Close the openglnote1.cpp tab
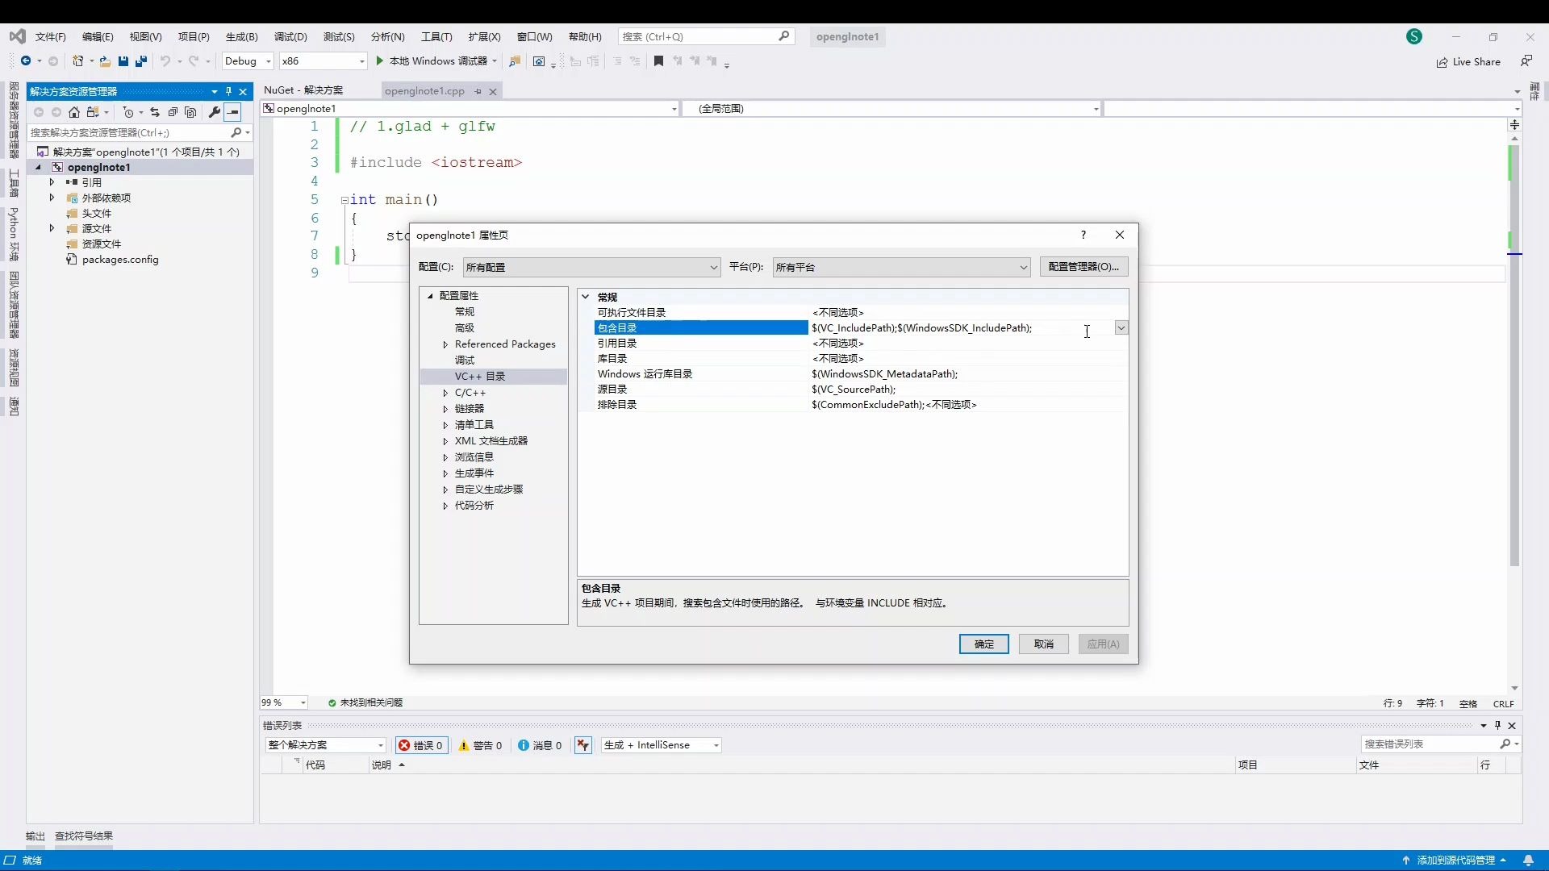Viewport: 1549px width, 871px height. (x=493, y=92)
